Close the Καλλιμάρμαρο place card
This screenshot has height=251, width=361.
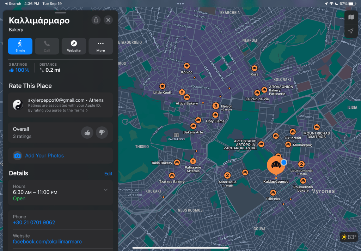point(108,20)
